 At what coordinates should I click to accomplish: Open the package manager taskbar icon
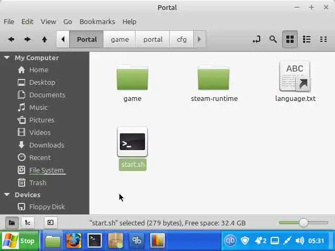tap(116, 241)
